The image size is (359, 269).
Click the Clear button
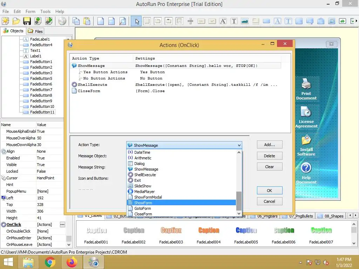270,167
